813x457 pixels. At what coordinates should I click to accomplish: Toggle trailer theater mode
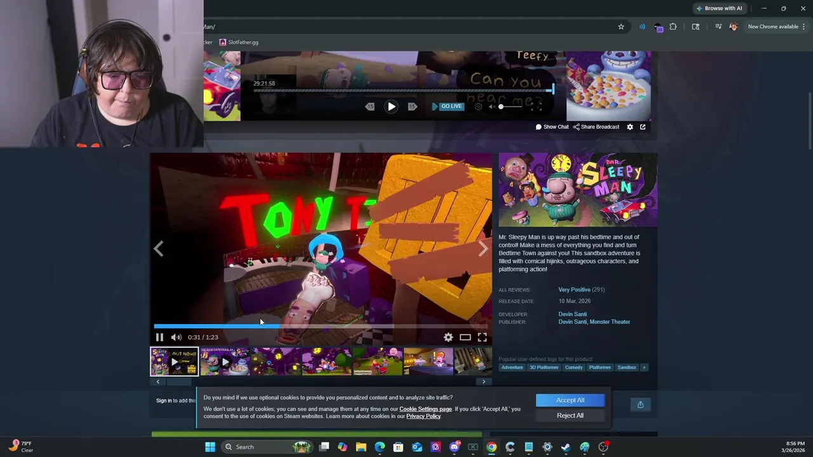[x=465, y=337]
